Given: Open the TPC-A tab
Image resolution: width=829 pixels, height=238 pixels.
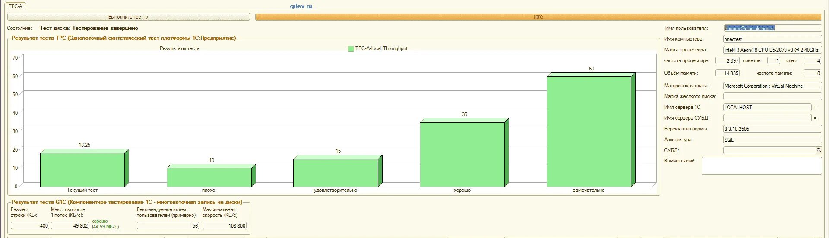Looking at the screenshot, I should 16,6.
